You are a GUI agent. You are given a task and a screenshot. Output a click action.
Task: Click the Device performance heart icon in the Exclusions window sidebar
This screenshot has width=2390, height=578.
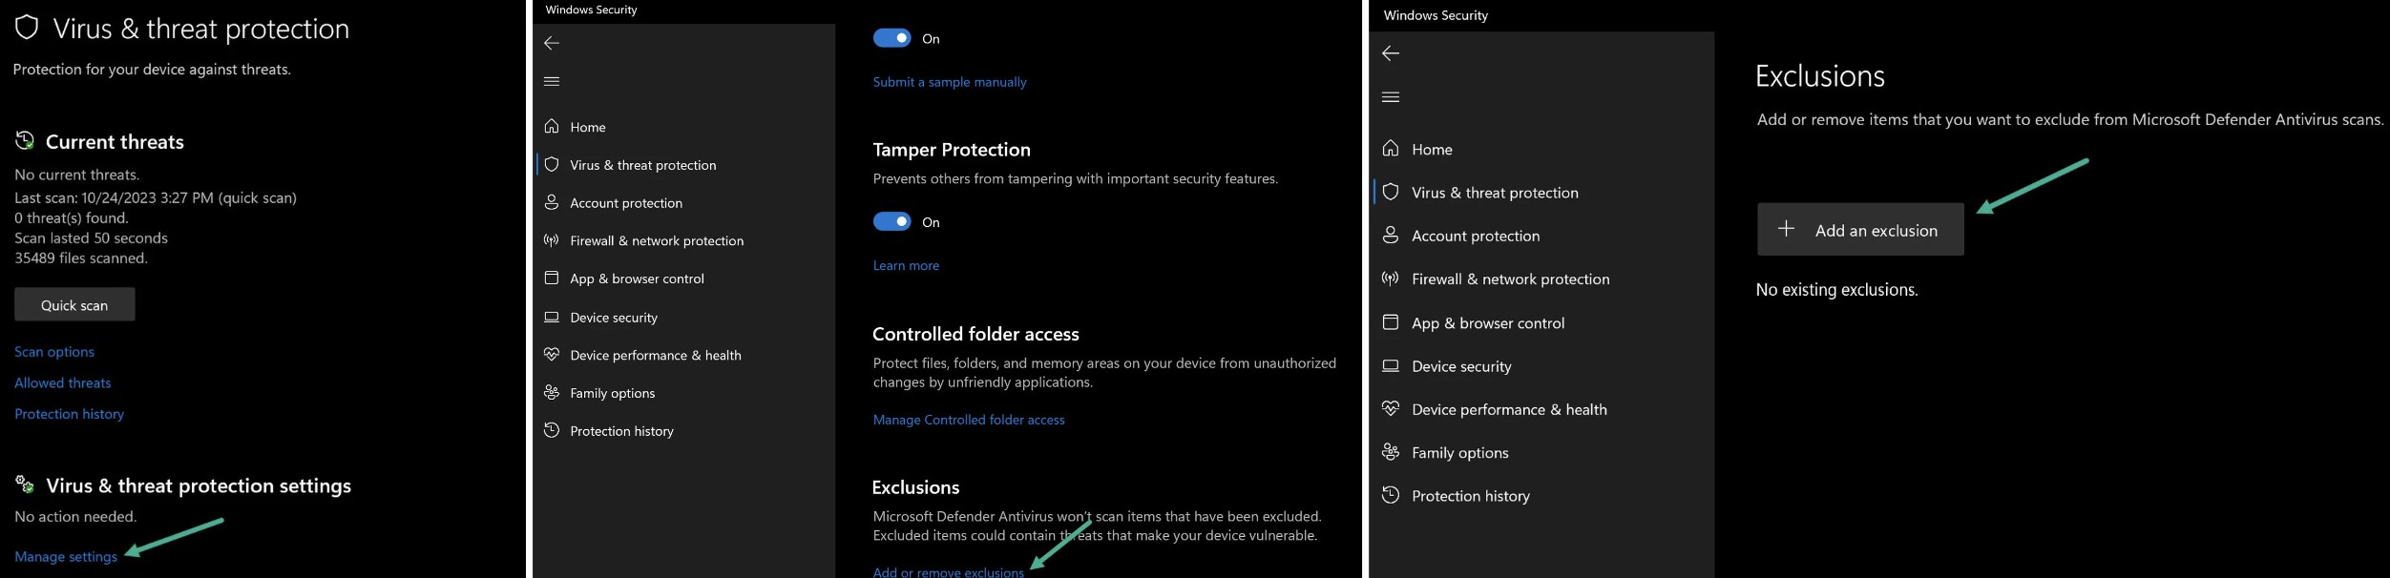pos(1391,408)
